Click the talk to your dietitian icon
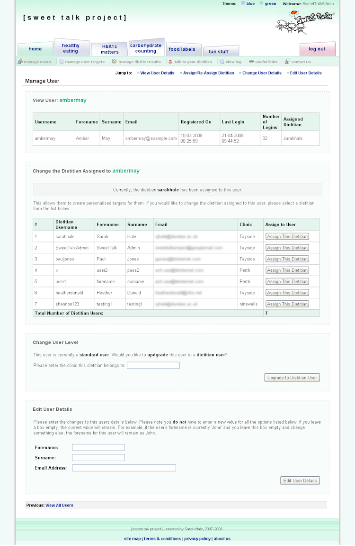355x546 pixels. click(170, 62)
